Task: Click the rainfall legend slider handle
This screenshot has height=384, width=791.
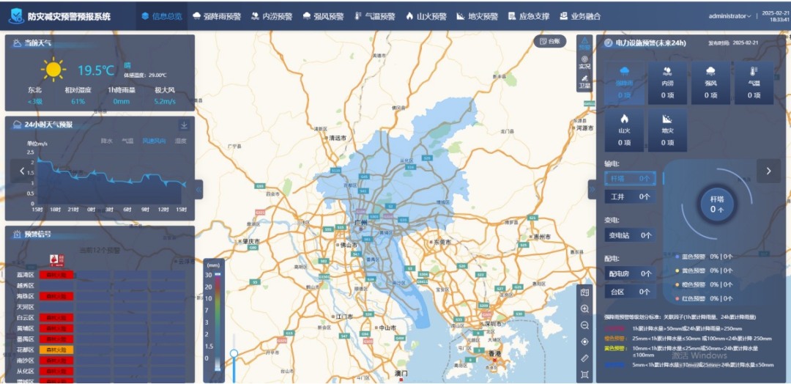Action: [234, 354]
